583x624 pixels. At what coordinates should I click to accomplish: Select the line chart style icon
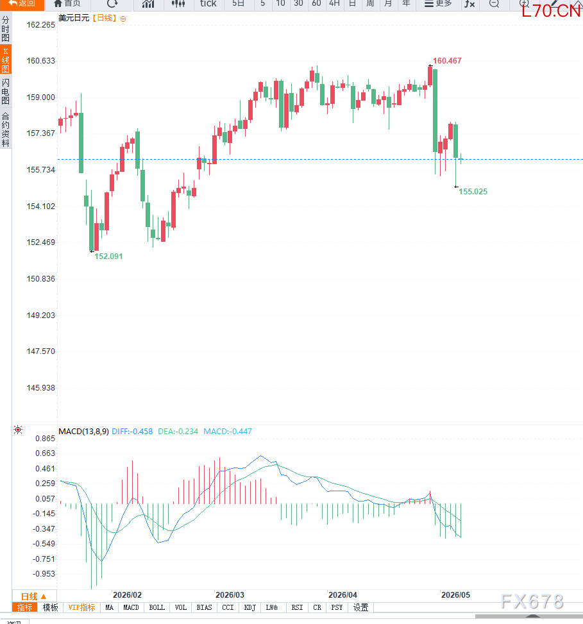pyautogui.click(x=148, y=4)
